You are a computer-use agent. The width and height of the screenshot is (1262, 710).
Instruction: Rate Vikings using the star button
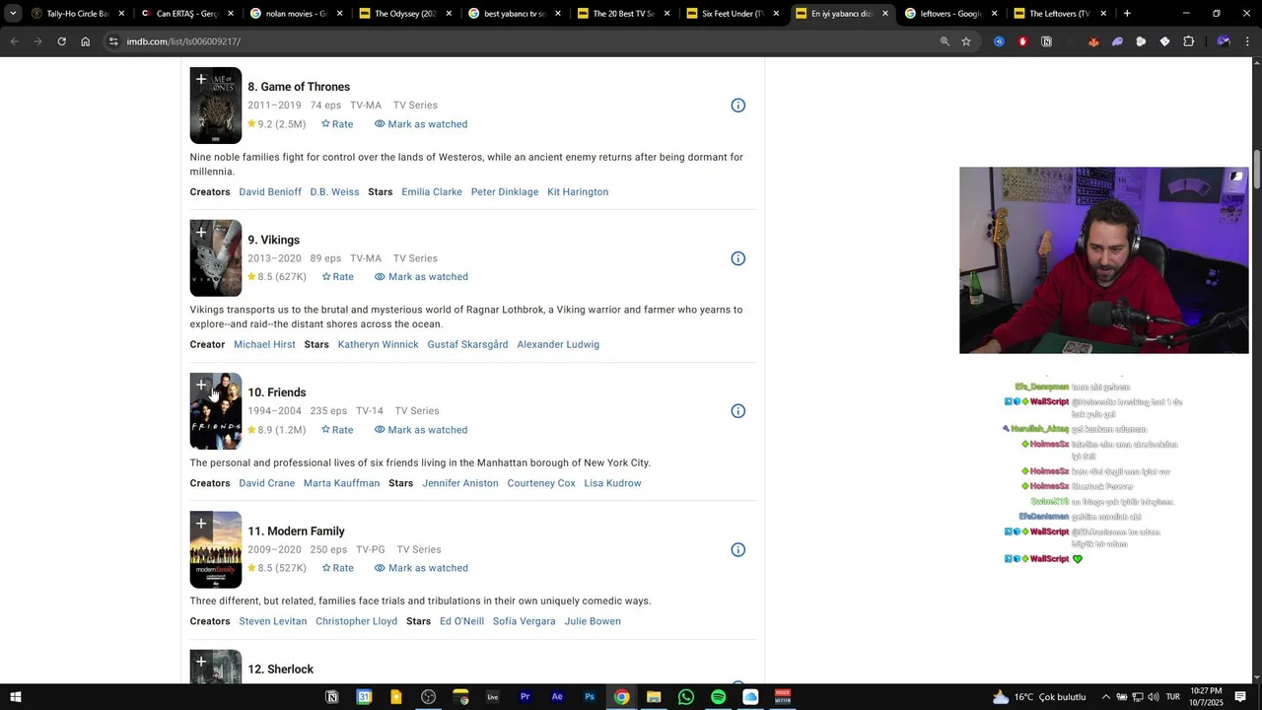click(x=337, y=277)
